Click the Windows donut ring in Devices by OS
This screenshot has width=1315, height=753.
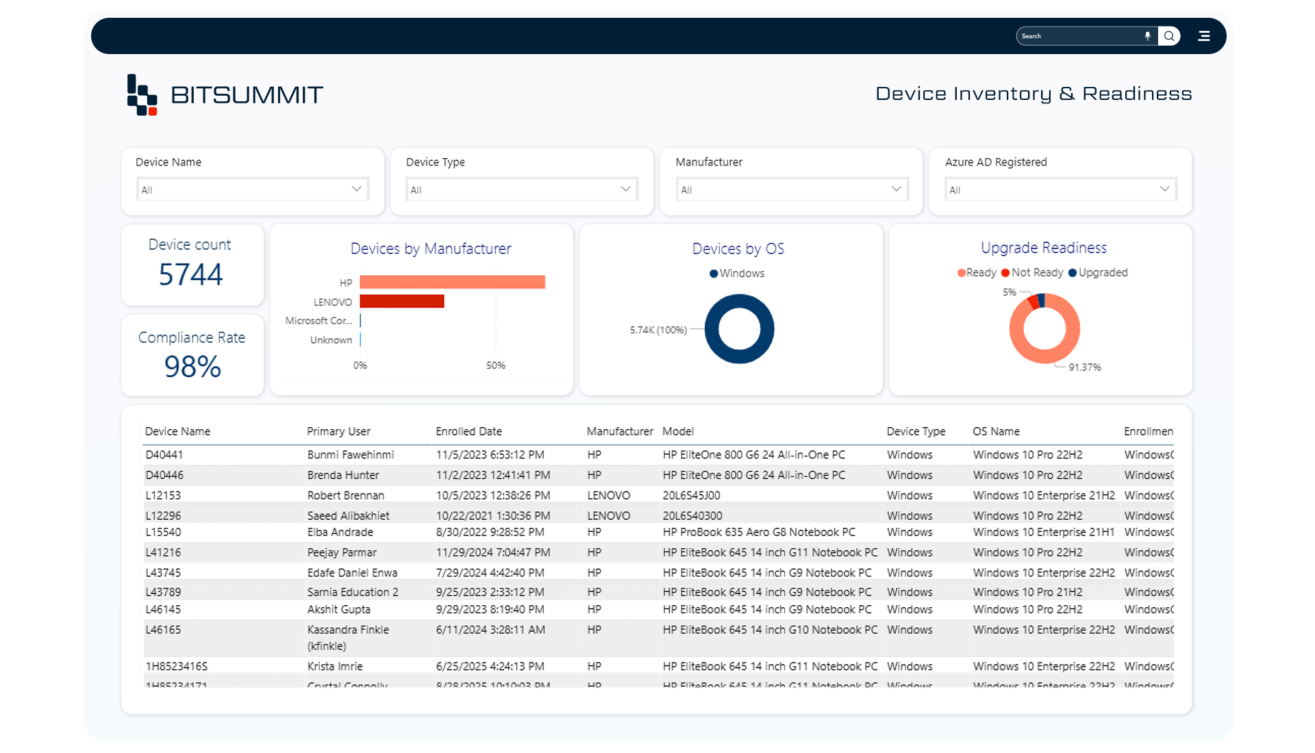(x=740, y=302)
